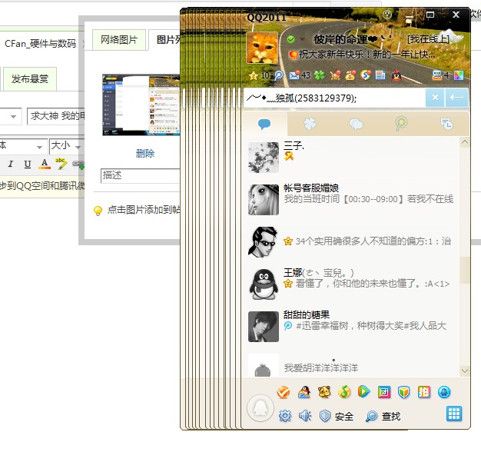The height and width of the screenshot is (452, 481).
Task: Switch to the Pengyou clover tab
Action: tap(310, 124)
